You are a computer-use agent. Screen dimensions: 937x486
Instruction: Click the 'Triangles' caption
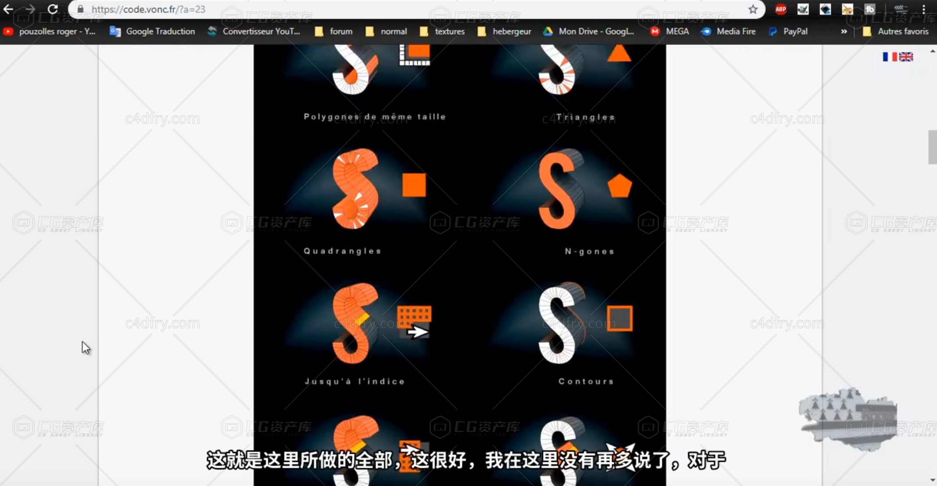click(x=586, y=117)
